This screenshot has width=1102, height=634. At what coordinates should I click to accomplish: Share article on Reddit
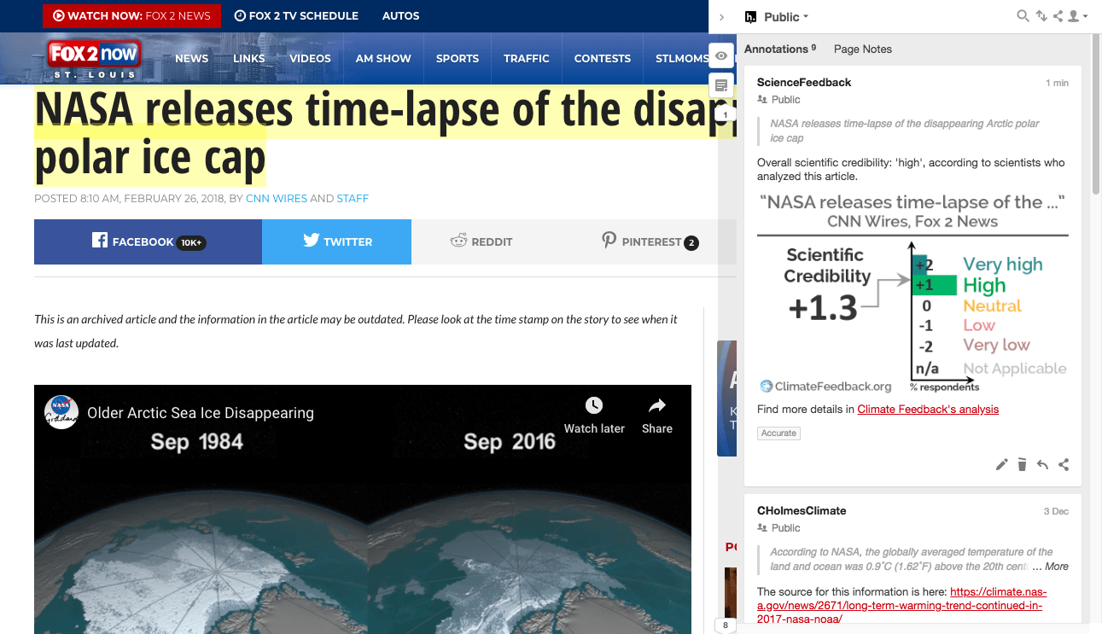coord(481,241)
